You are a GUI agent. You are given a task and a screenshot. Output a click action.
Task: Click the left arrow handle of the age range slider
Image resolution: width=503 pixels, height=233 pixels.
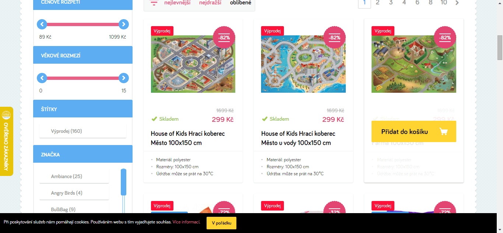(42, 78)
